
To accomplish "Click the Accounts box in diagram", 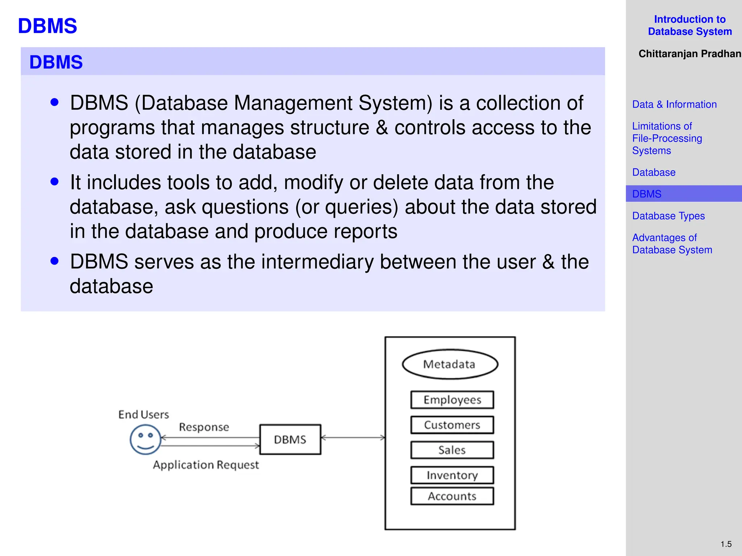I will pos(452,496).
